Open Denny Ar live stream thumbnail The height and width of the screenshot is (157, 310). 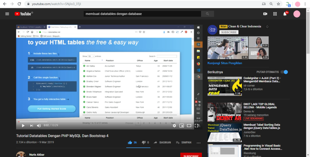click(x=225, y=112)
